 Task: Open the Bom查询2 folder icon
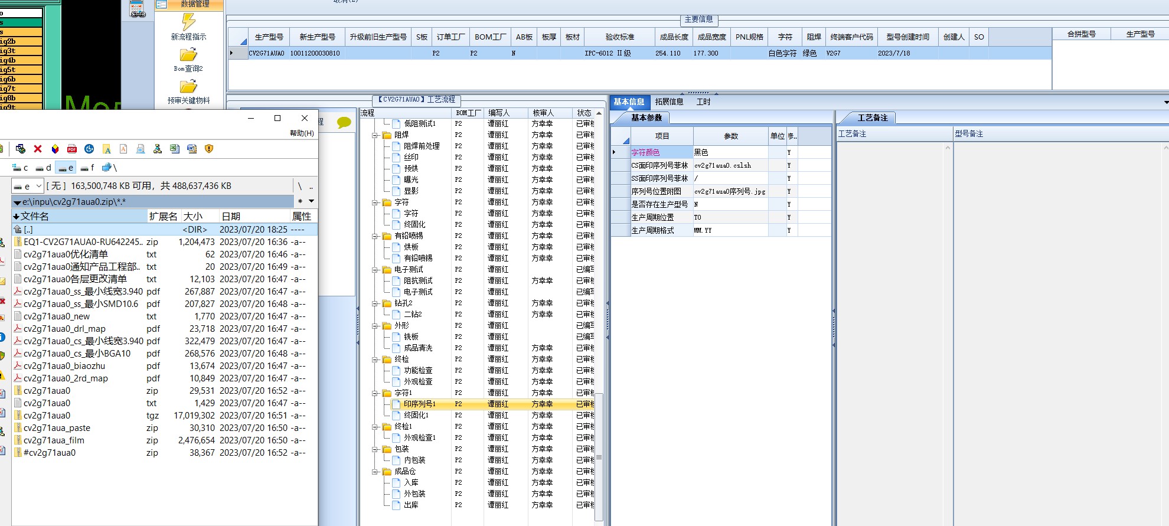[x=188, y=55]
